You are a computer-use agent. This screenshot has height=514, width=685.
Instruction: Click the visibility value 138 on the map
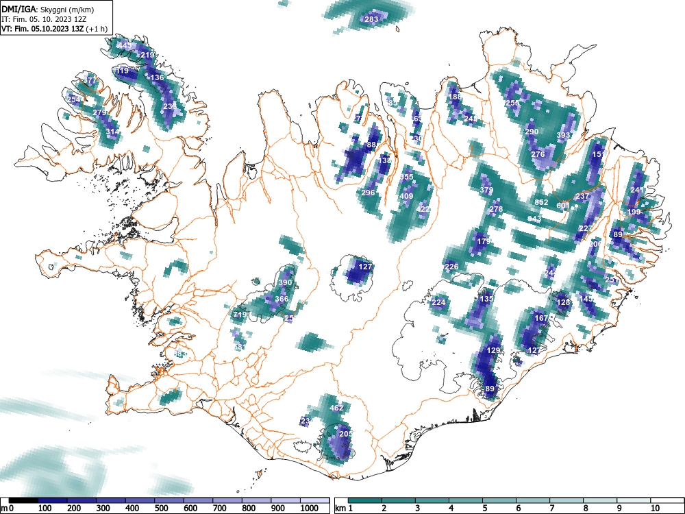coord(384,160)
